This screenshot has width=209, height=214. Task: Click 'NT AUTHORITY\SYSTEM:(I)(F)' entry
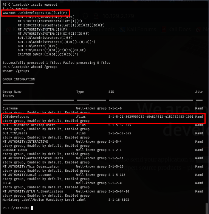[x=42, y=29]
